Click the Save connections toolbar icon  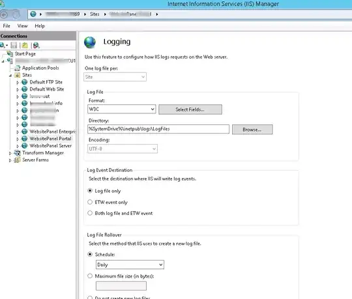click(14, 46)
